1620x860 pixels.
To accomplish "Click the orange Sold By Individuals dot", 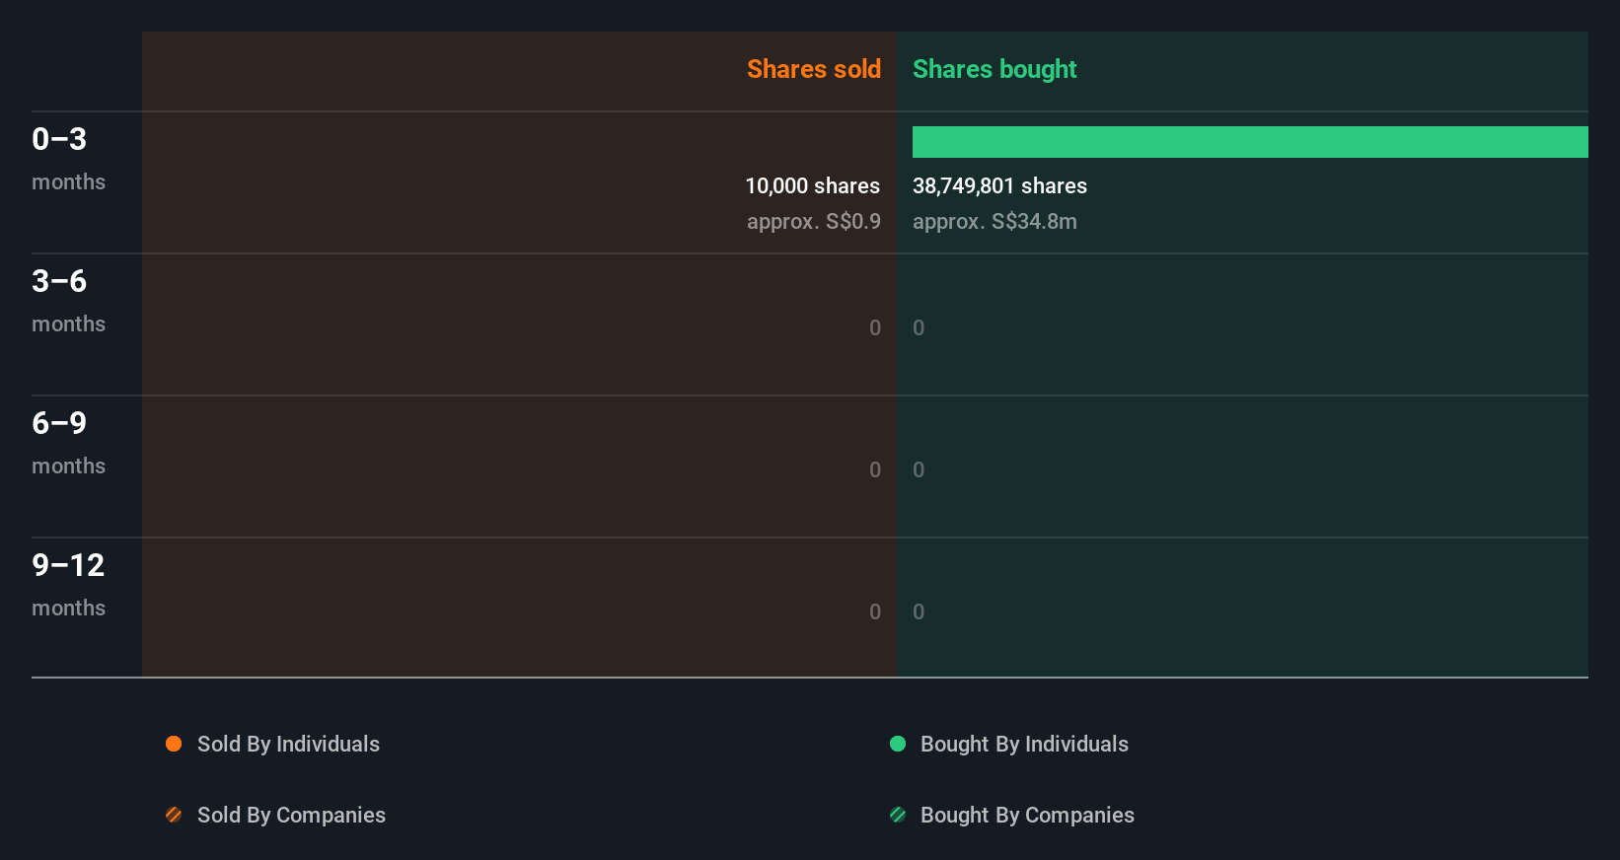I will (174, 744).
